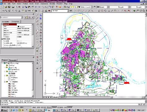This screenshot has width=147, height=112.
Task: Select the Current Query tree item
Action: click(15, 69)
